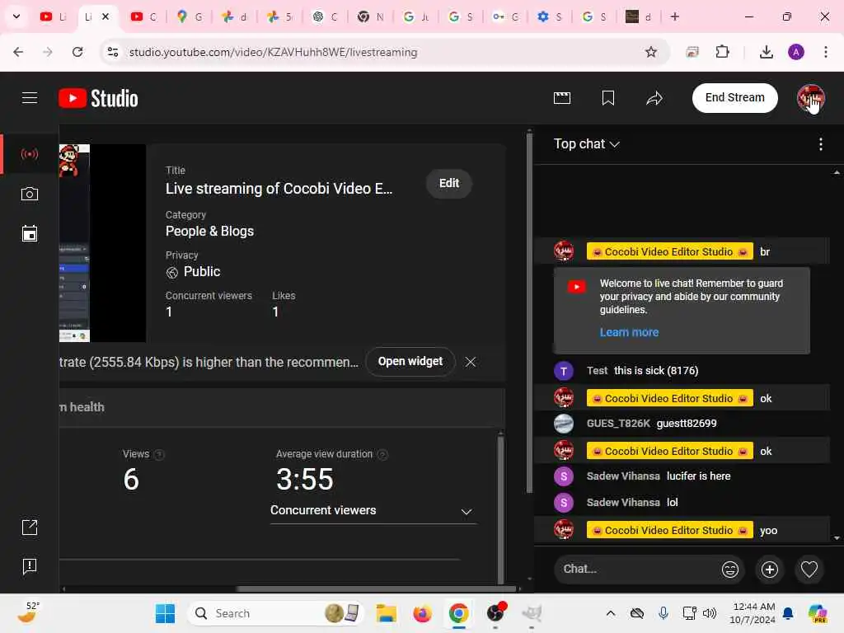Click the YouTube Studio logo
The image size is (844, 633).
[x=98, y=99]
